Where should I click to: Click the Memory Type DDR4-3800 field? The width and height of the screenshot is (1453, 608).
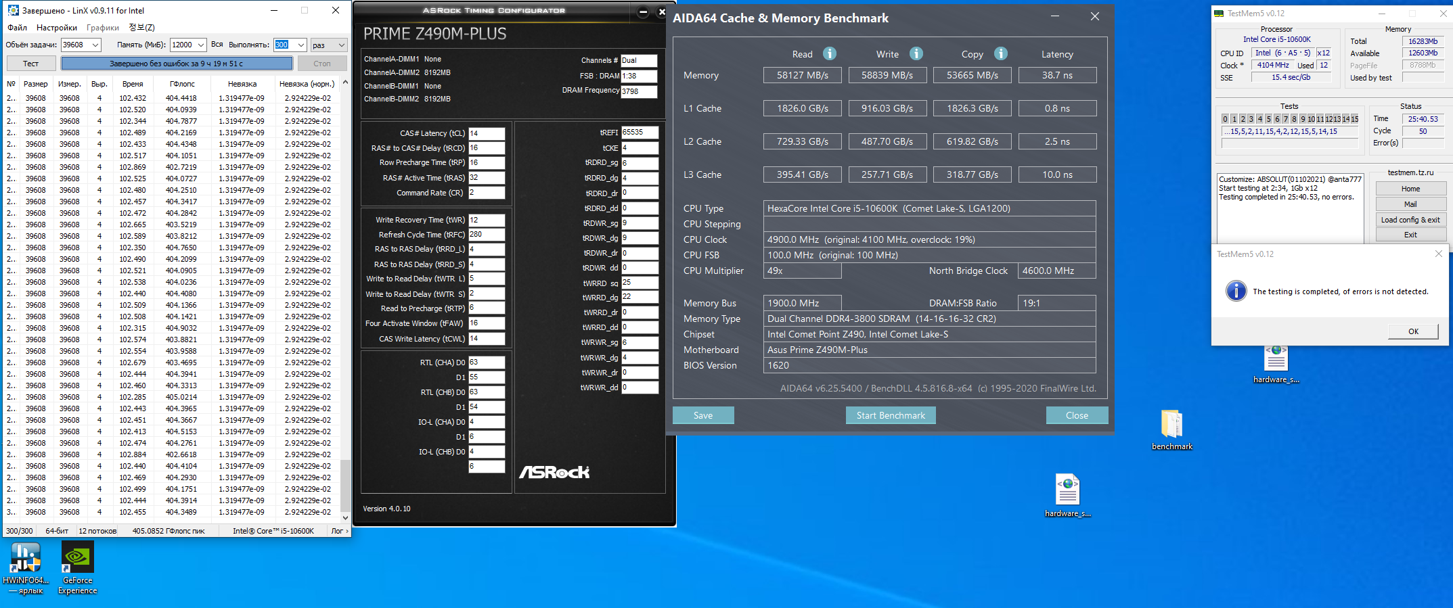coord(930,319)
